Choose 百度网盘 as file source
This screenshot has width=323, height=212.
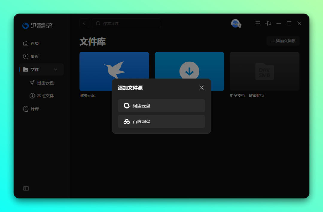[161, 122]
